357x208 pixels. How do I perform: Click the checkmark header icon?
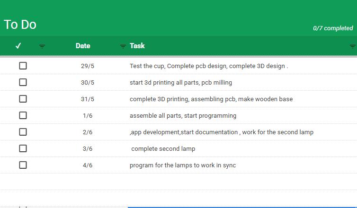(18, 46)
